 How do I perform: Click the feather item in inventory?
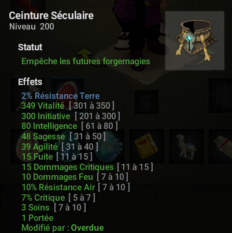tap(28, 95)
